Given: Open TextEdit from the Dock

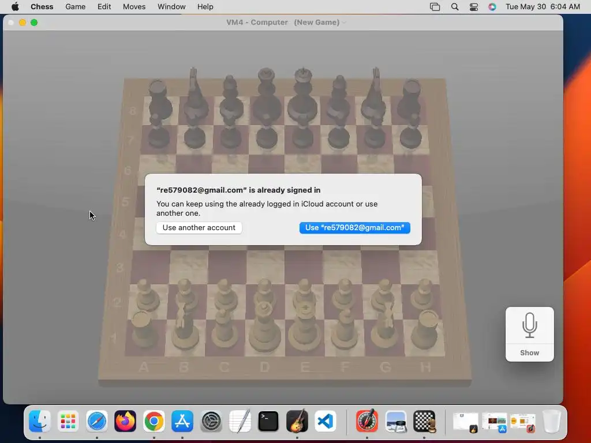Looking at the screenshot, I should (240, 421).
